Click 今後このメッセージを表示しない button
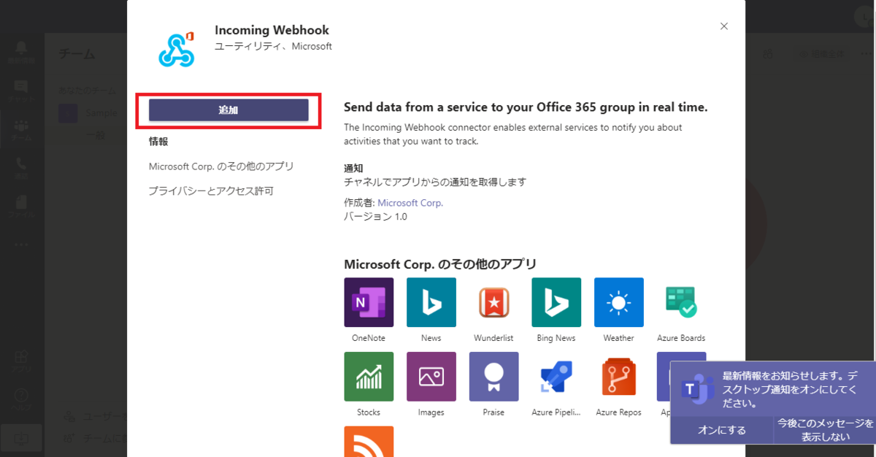Viewport: 876px width, 457px height. pos(825,430)
